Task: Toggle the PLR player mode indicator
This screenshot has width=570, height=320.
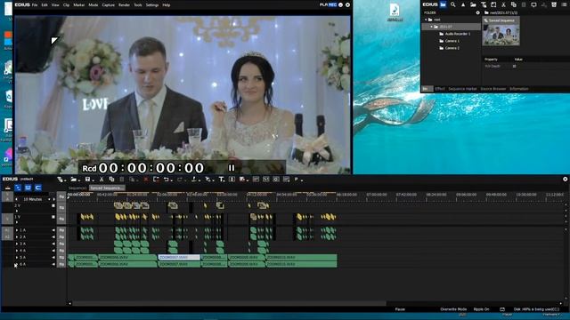Action: (x=323, y=4)
